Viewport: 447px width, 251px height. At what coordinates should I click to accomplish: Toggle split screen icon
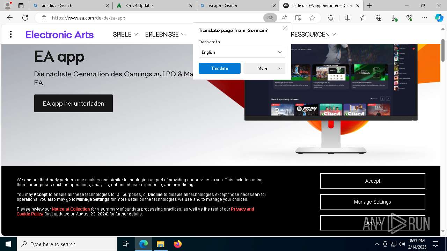[x=347, y=18]
